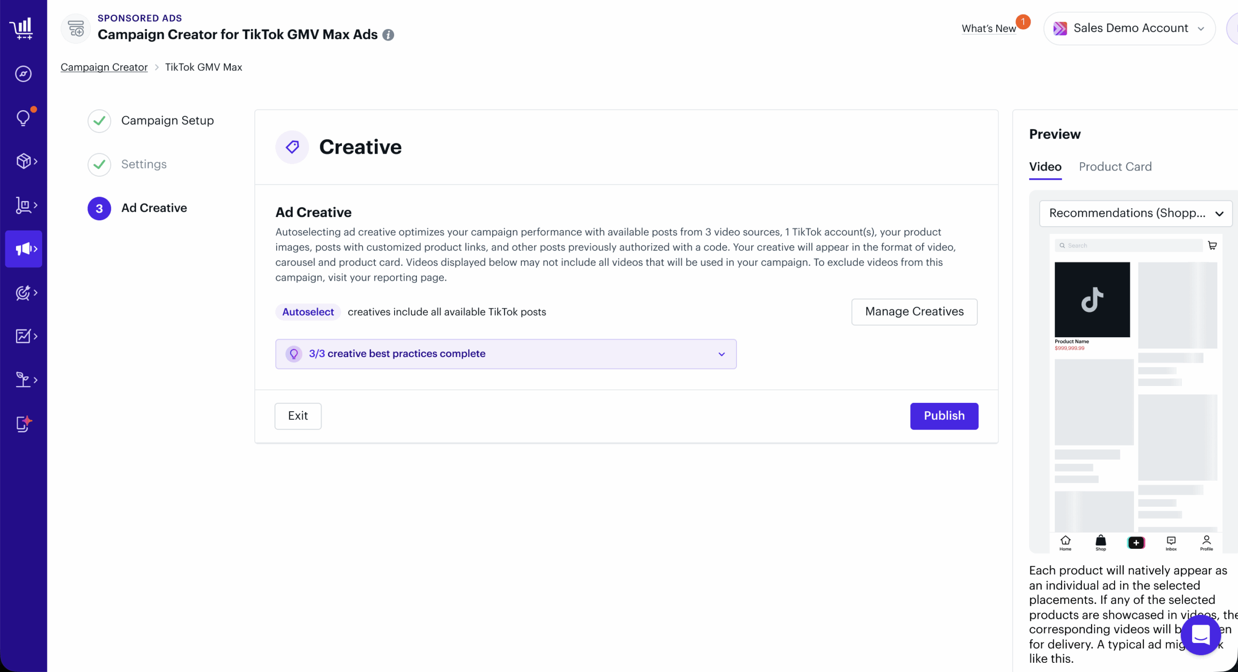The width and height of the screenshot is (1238, 672).
Task: Expand the creative best practices panel
Action: (722, 354)
